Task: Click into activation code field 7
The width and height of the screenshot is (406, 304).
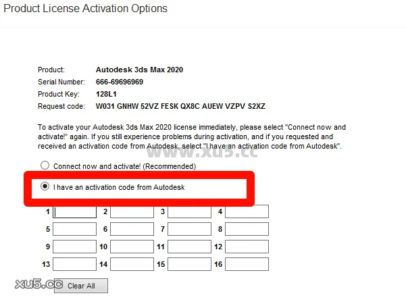Action: coord(189,230)
